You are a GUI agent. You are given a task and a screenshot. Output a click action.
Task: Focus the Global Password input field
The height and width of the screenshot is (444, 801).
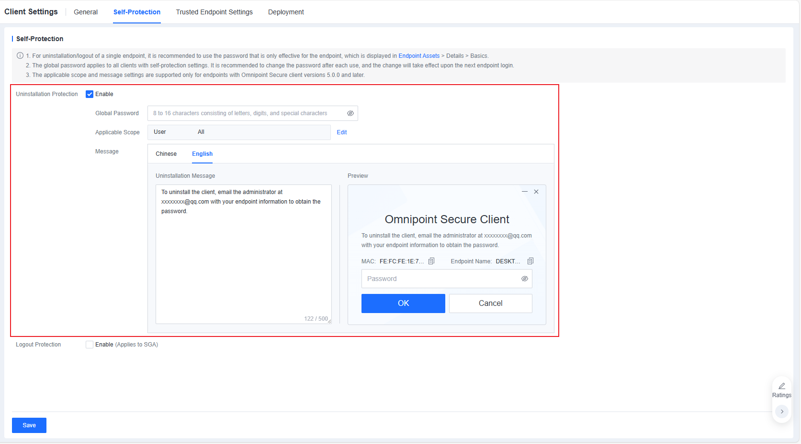click(253, 113)
